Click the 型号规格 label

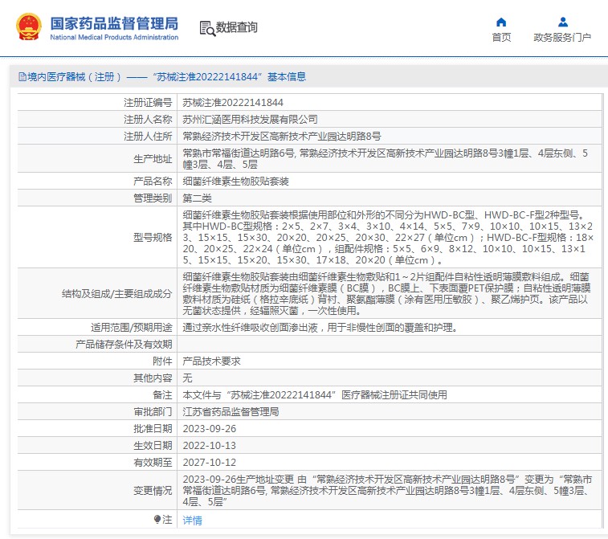click(153, 237)
